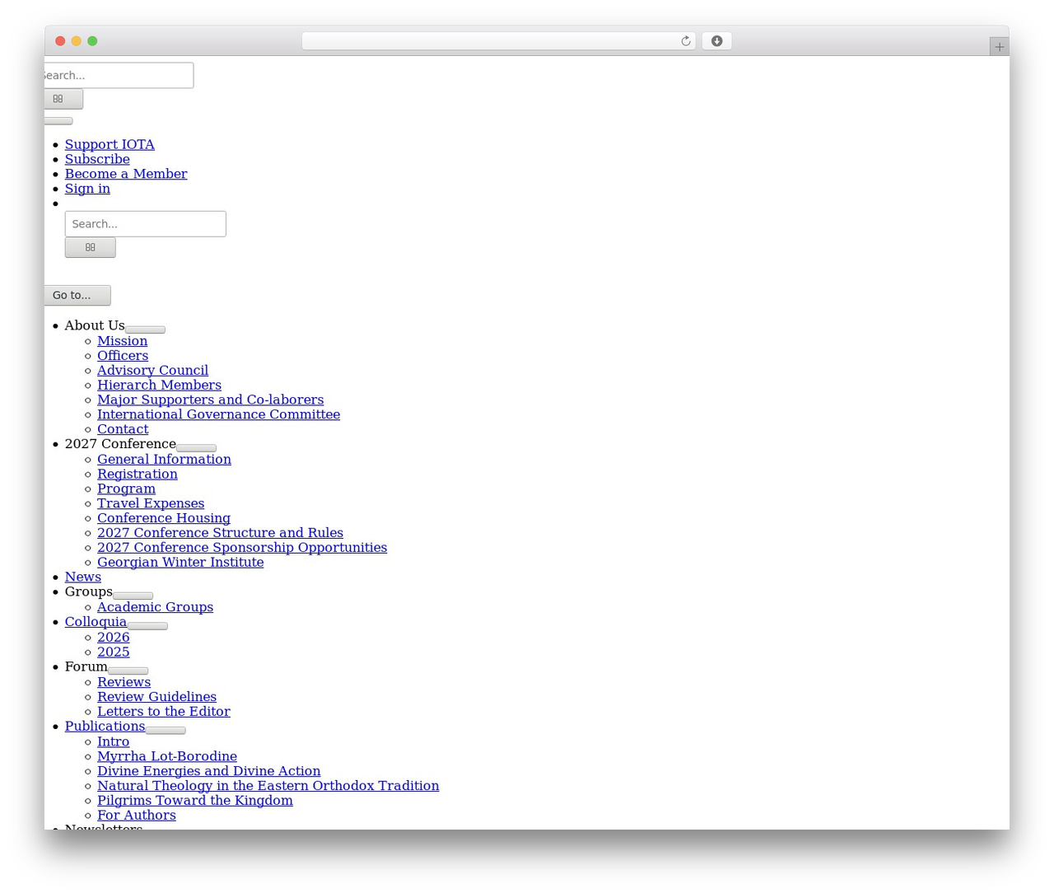The height and width of the screenshot is (893, 1054).
Task: Open International Governance Committee page
Action: (218, 415)
